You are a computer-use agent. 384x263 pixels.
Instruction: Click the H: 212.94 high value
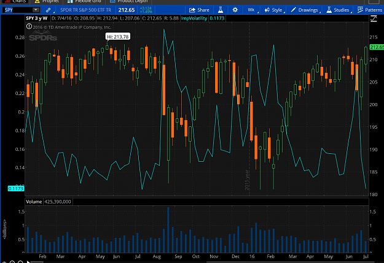coord(108,18)
